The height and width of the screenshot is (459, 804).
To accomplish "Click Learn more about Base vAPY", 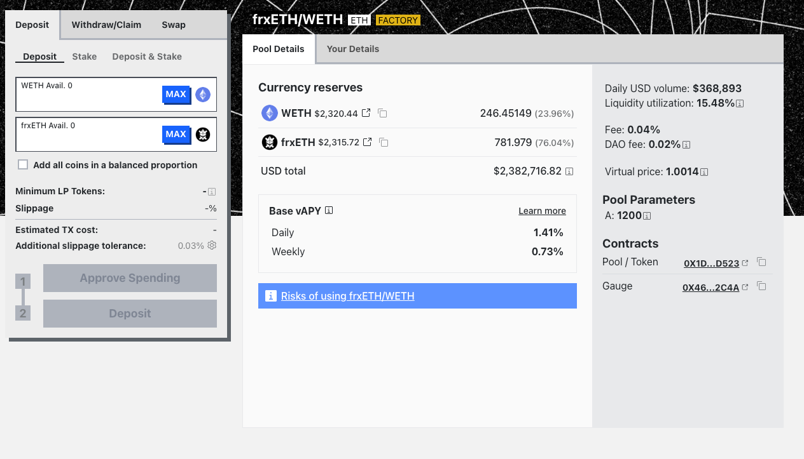I will [542, 211].
